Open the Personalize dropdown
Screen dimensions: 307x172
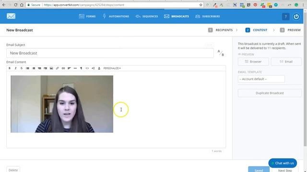pos(112,68)
